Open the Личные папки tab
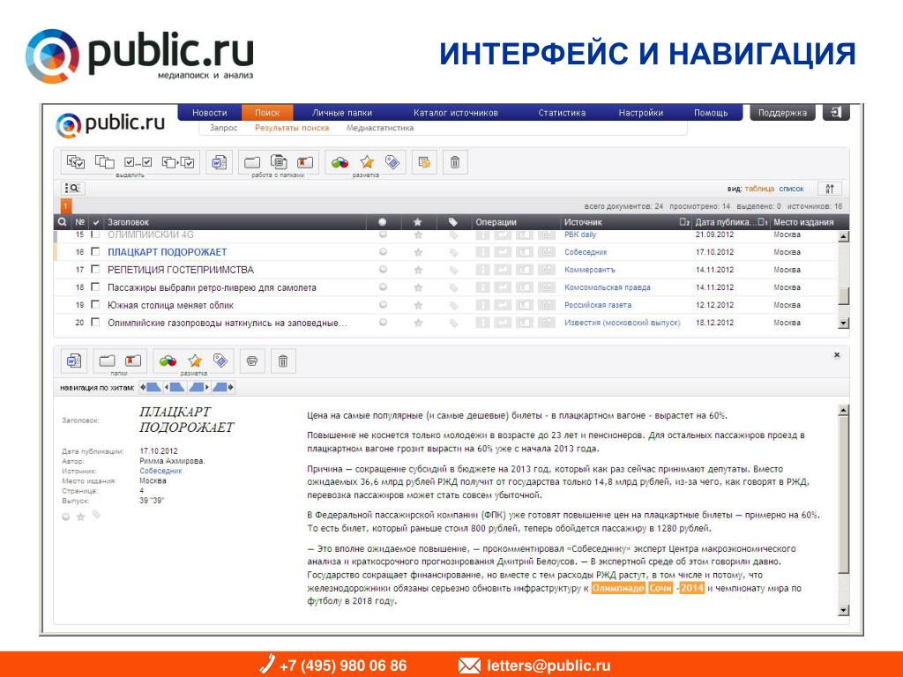This screenshot has height=677, width=903. (x=342, y=113)
